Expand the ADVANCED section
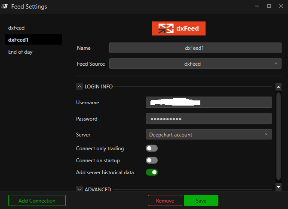This screenshot has height=209, width=288. click(x=80, y=189)
